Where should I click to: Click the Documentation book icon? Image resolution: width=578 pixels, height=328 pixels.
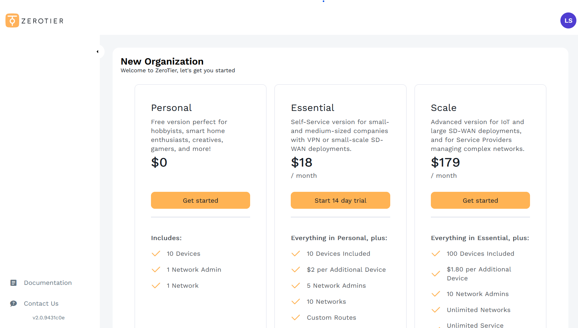pos(13,283)
